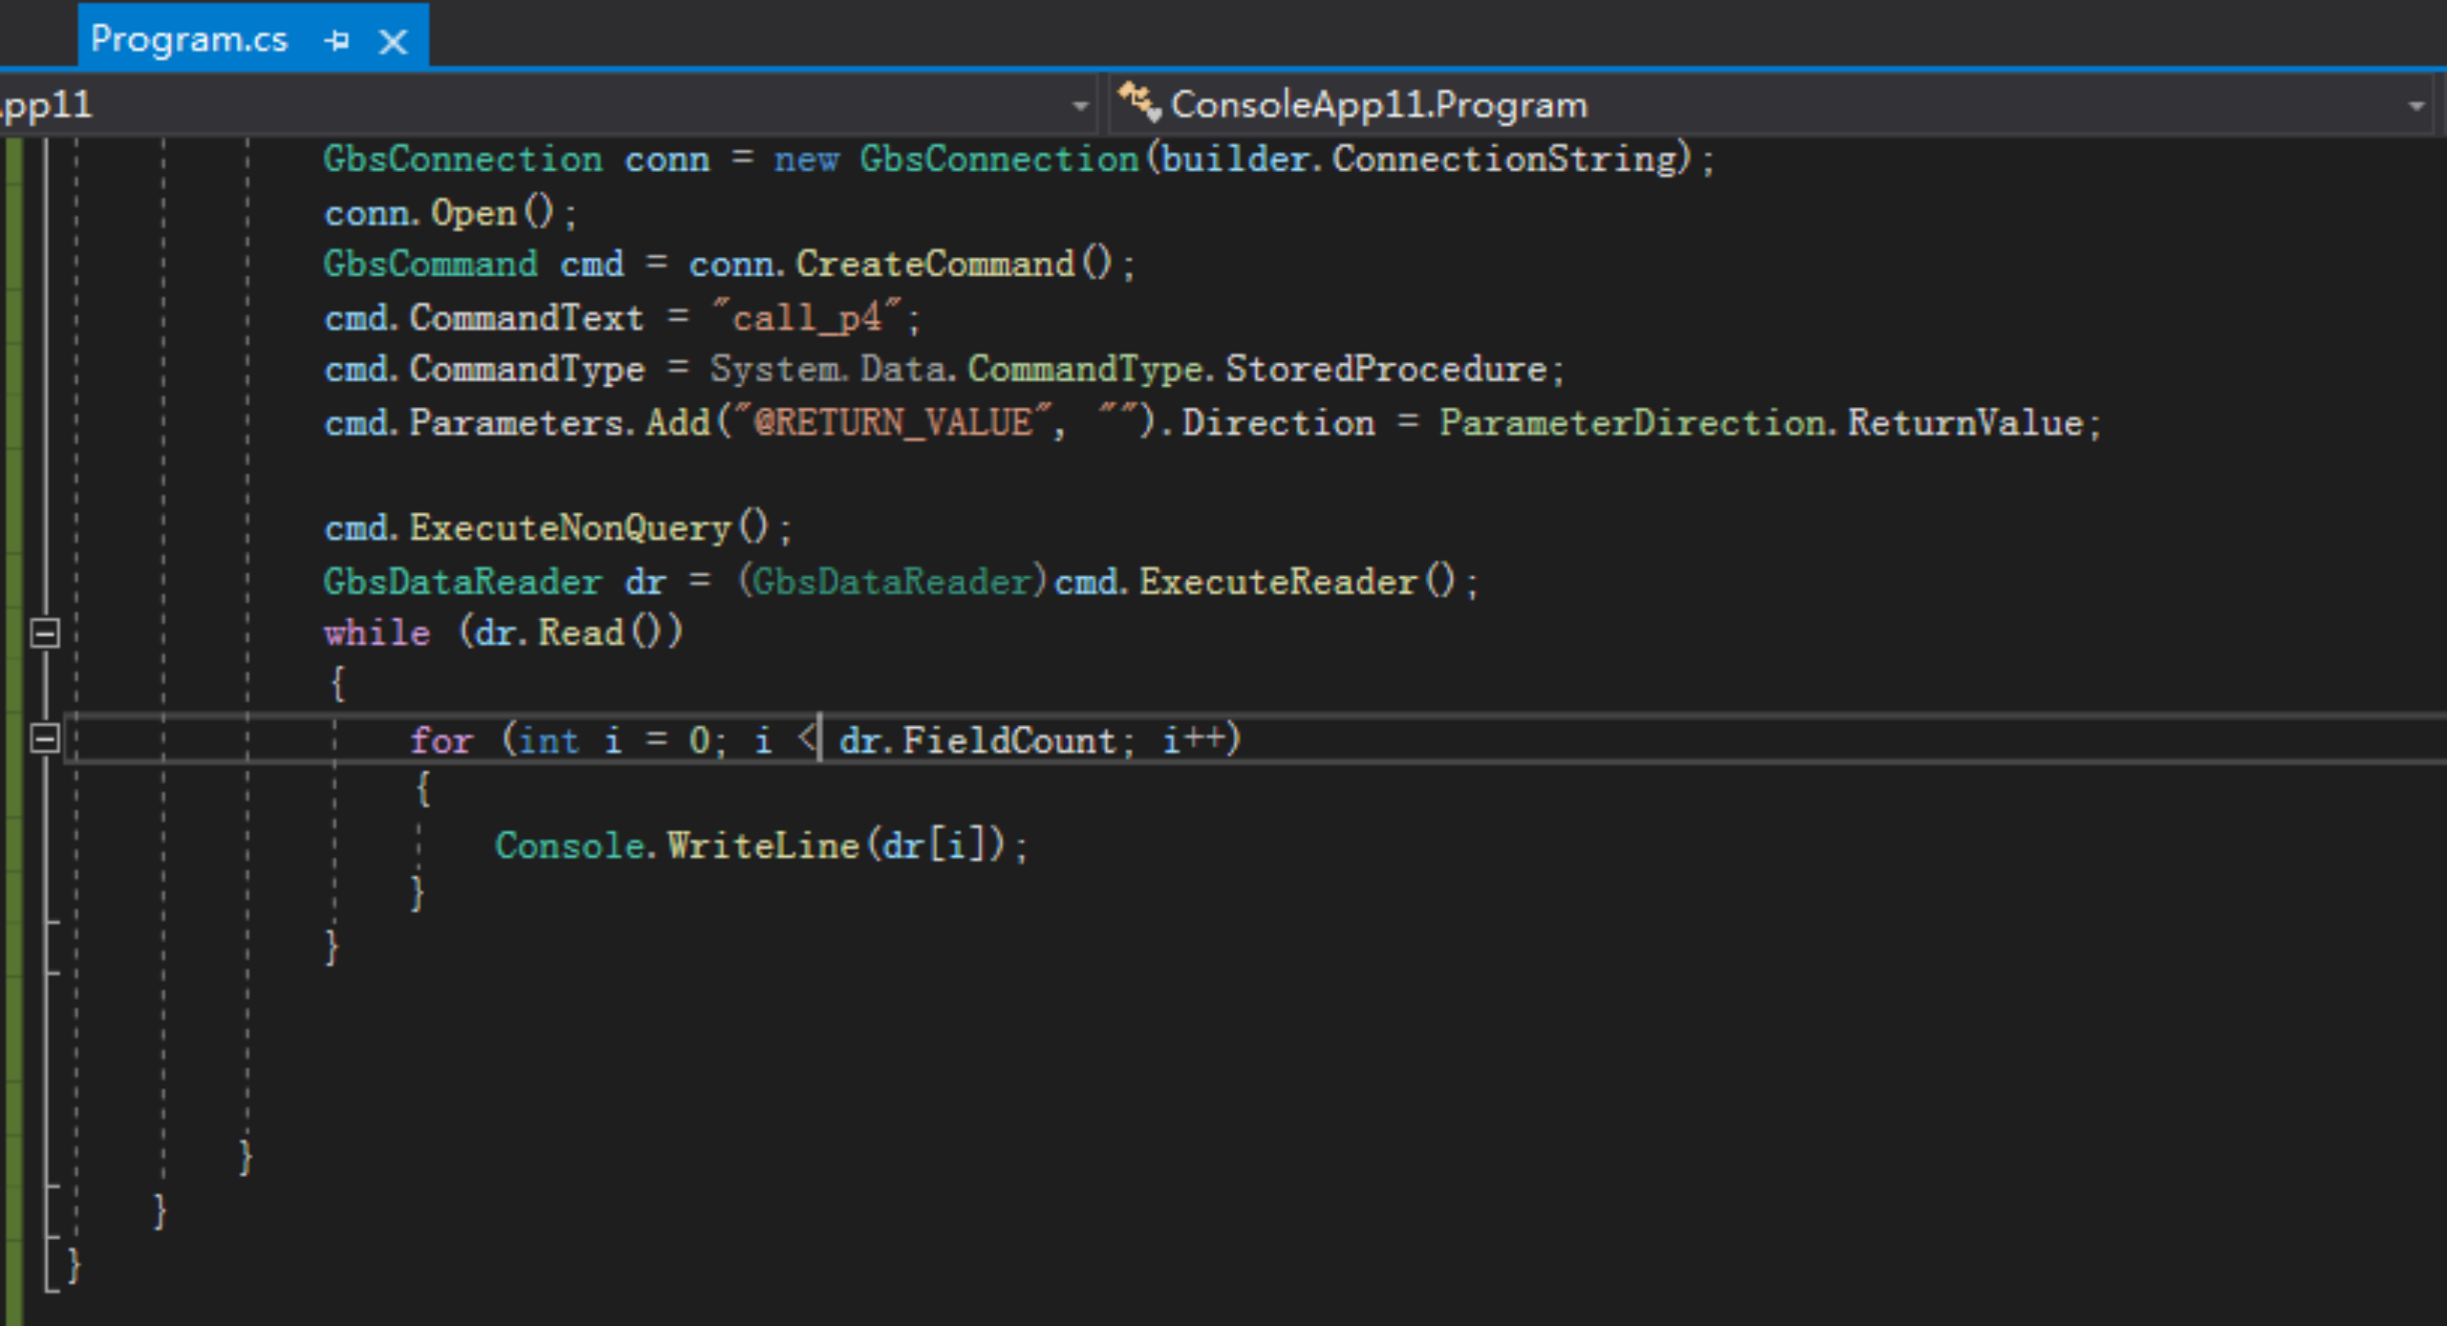Click the ExecuteNonQuery method call
This screenshot has width=2447, height=1326.
[x=570, y=527]
